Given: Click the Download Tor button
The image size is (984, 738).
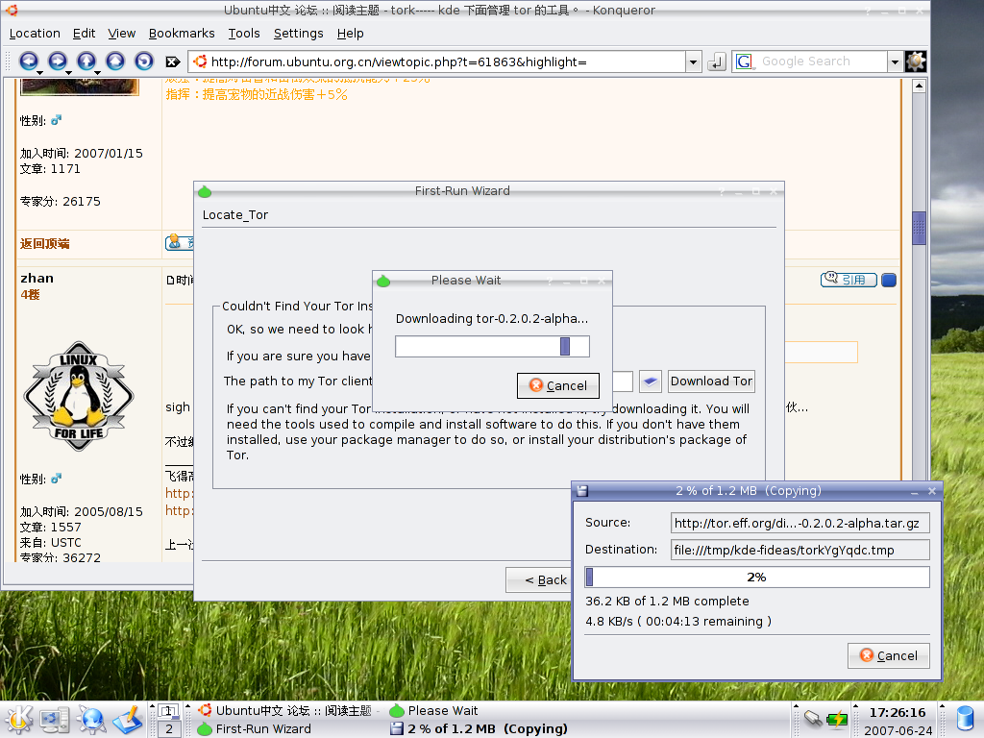Looking at the screenshot, I should pos(711,381).
